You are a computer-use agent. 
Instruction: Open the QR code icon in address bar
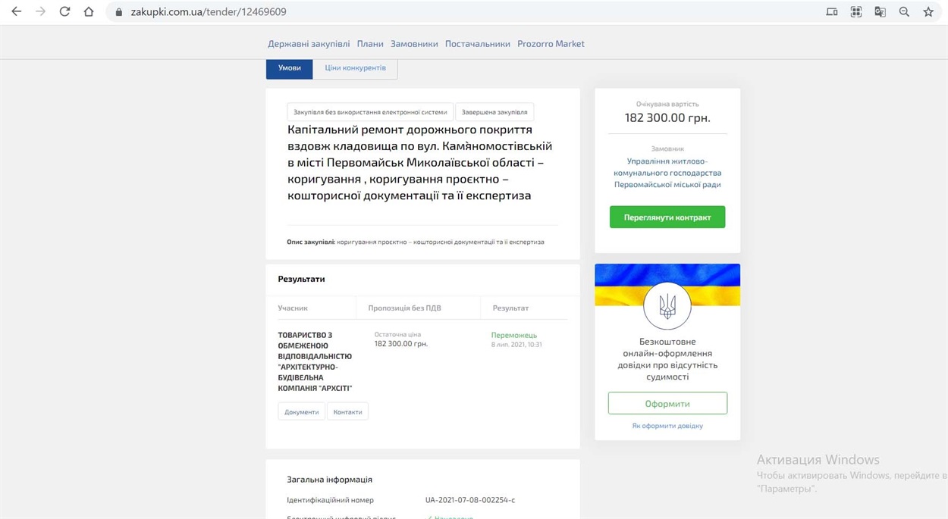[856, 12]
